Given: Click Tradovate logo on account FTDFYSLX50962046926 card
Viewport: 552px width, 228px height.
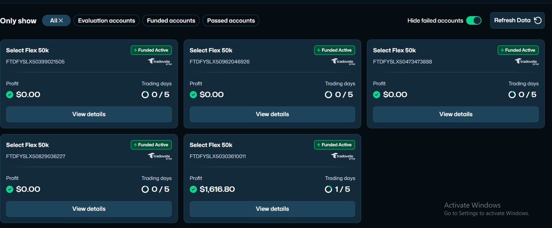Looking at the screenshot, I should tap(343, 61).
